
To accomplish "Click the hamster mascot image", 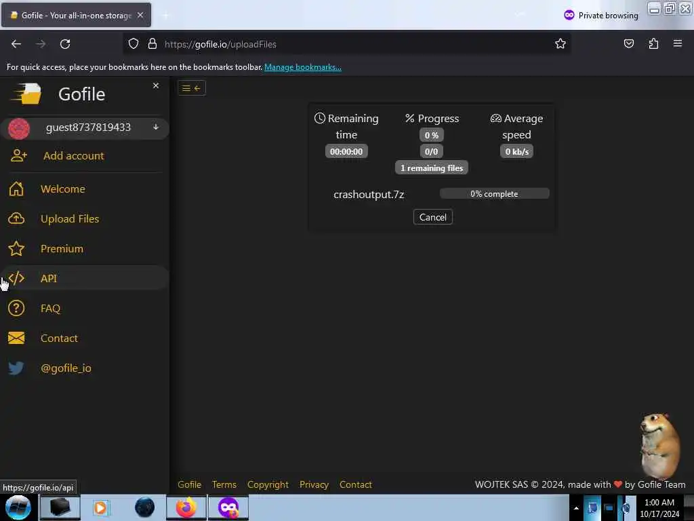I will point(659,446).
